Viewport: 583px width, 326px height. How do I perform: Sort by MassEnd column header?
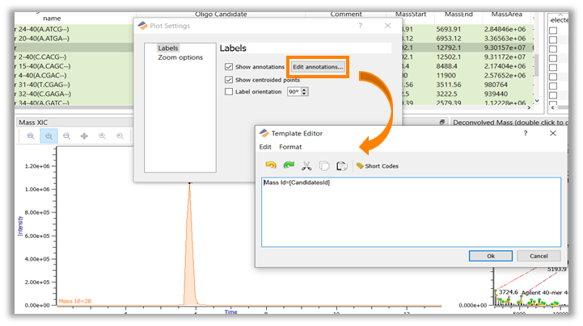458,14
